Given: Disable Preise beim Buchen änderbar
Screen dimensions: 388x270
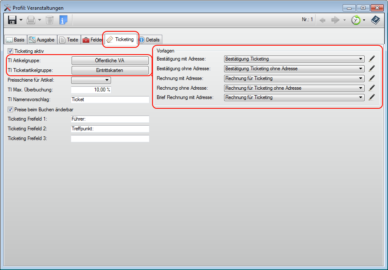Looking at the screenshot, I should coord(10,109).
